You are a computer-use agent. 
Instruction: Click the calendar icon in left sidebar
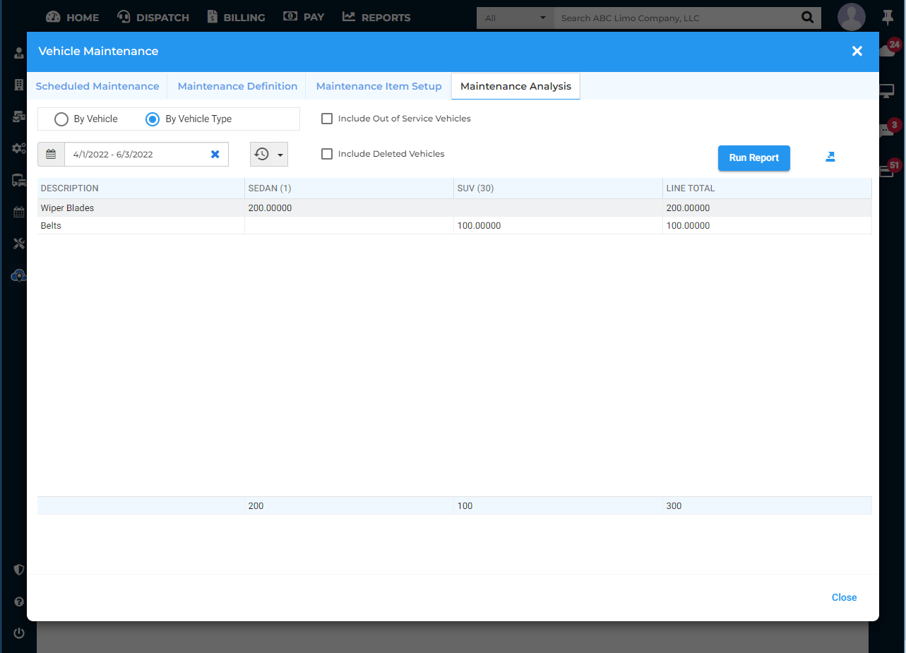[x=19, y=212]
